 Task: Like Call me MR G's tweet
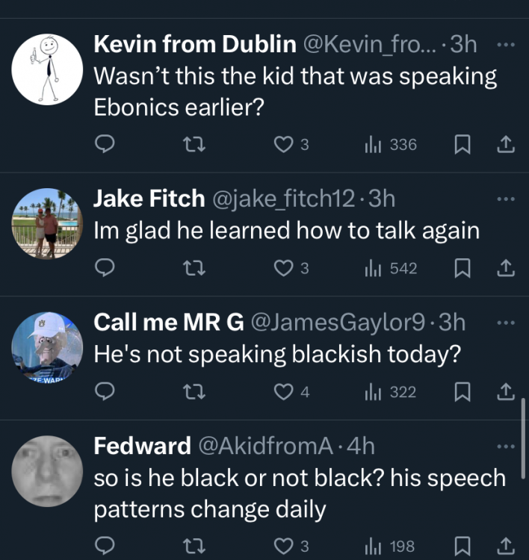point(284,391)
